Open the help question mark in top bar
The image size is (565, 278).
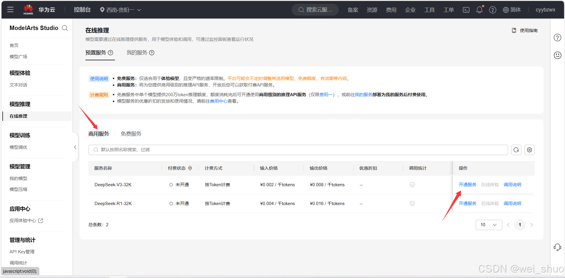click(493, 10)
